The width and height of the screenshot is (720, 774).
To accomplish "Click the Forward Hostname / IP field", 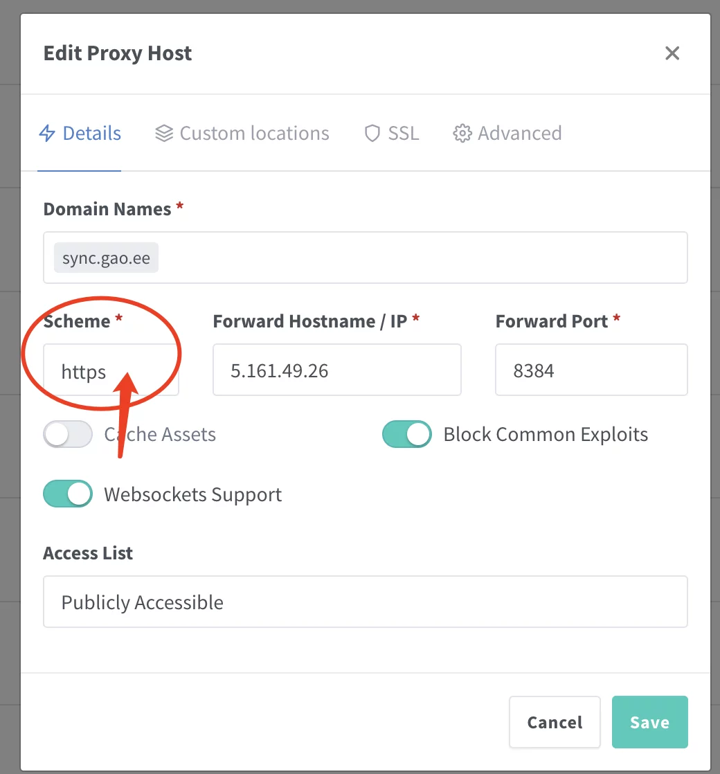I will 336,370.
